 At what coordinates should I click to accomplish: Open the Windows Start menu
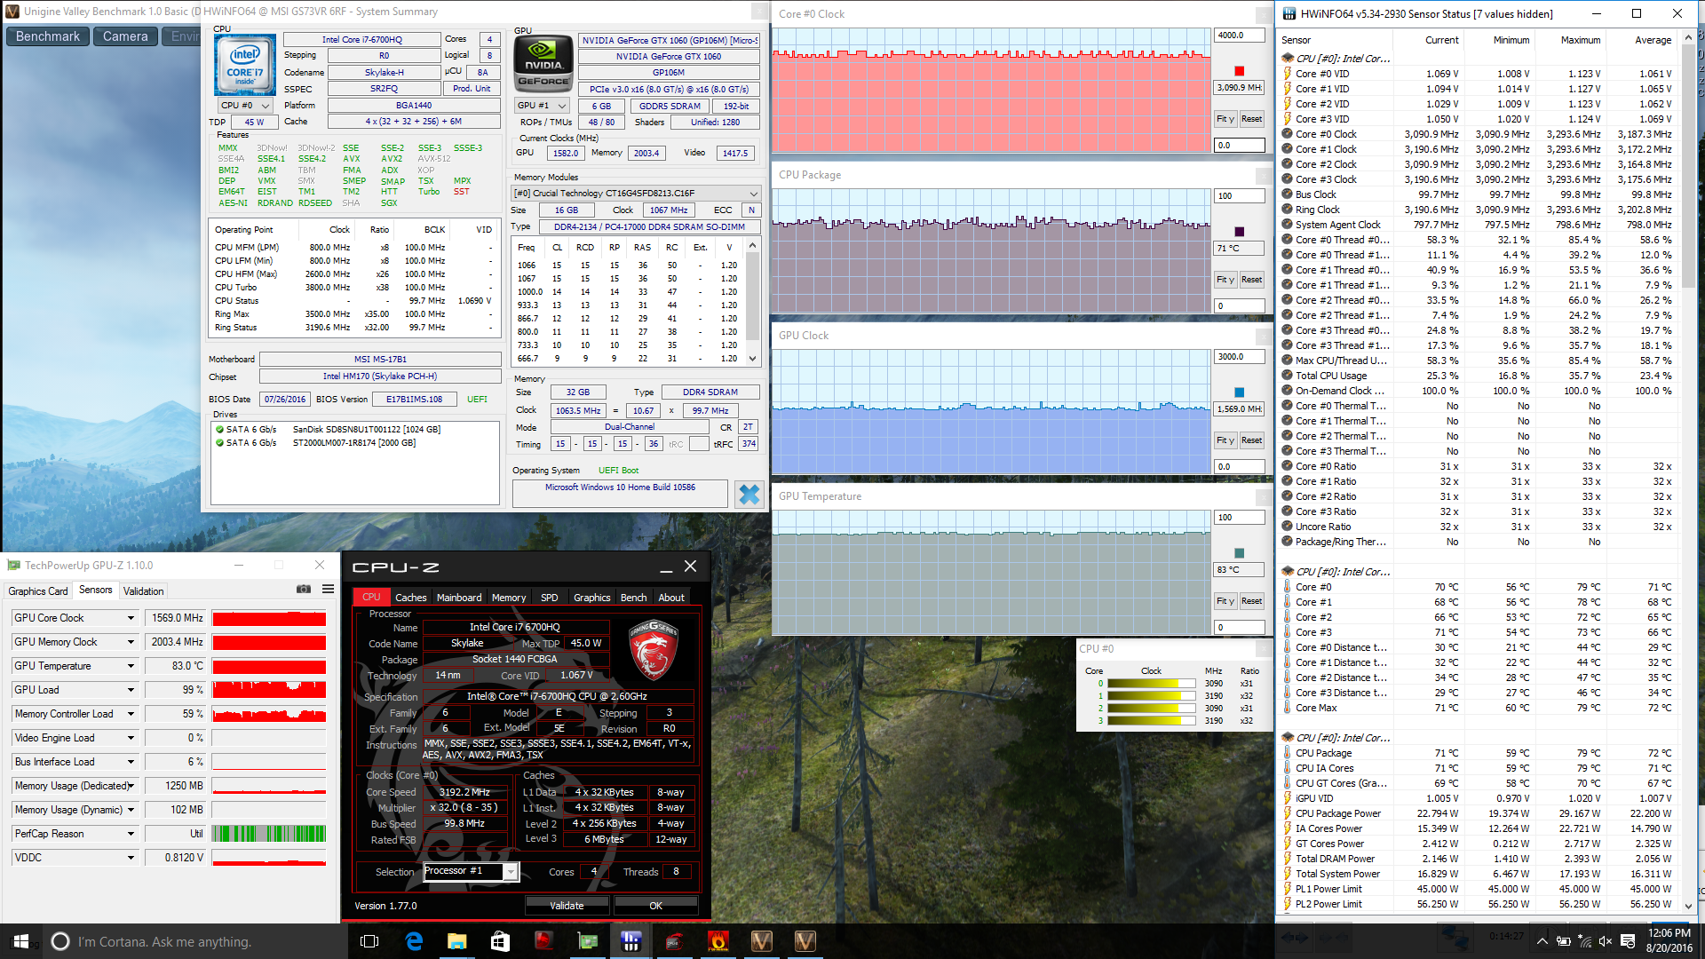click(21, 941)
